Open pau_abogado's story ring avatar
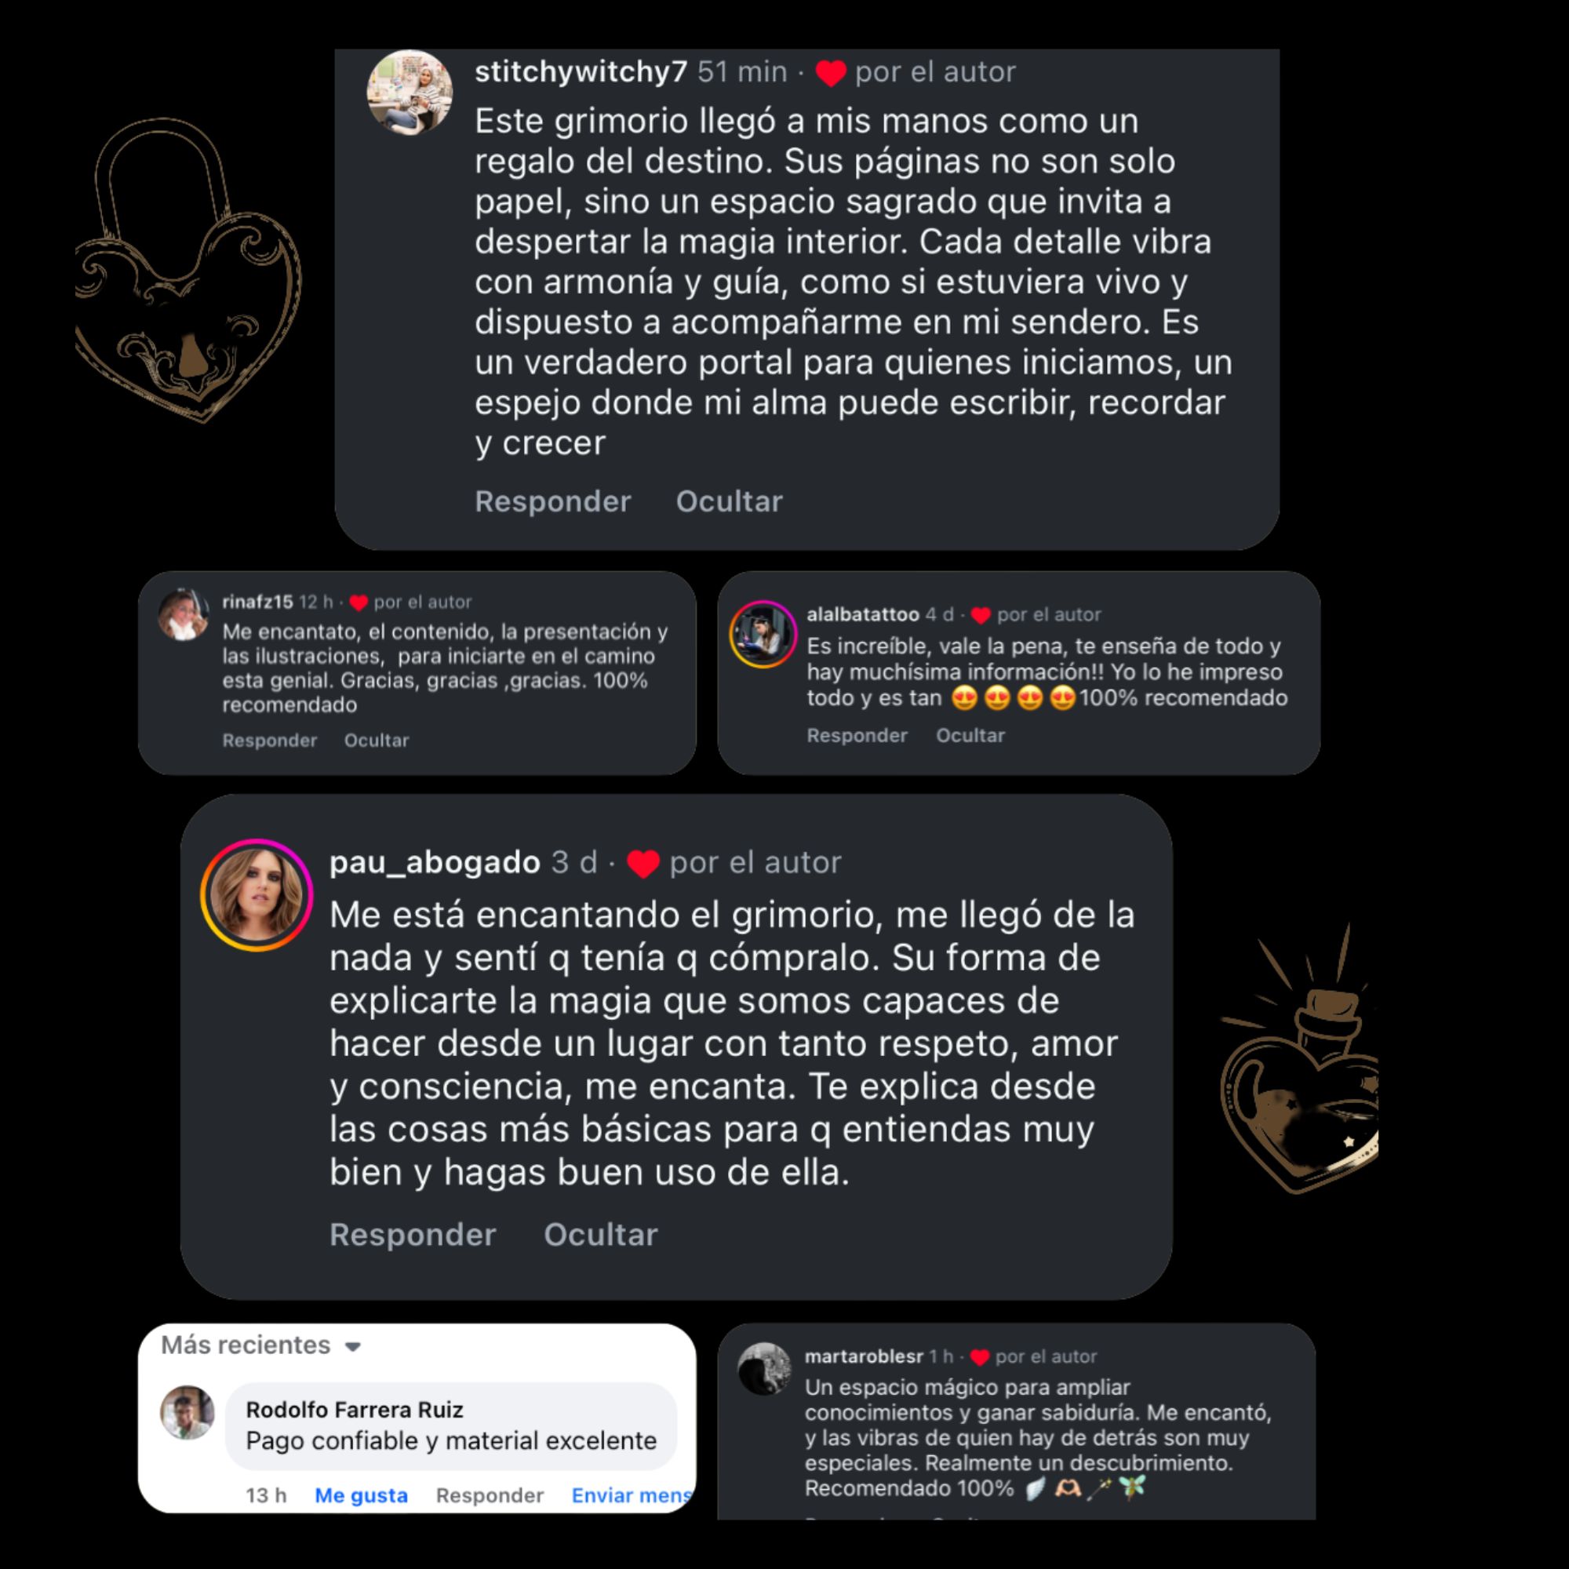The image size is (1569, 1569). [257, 895]
